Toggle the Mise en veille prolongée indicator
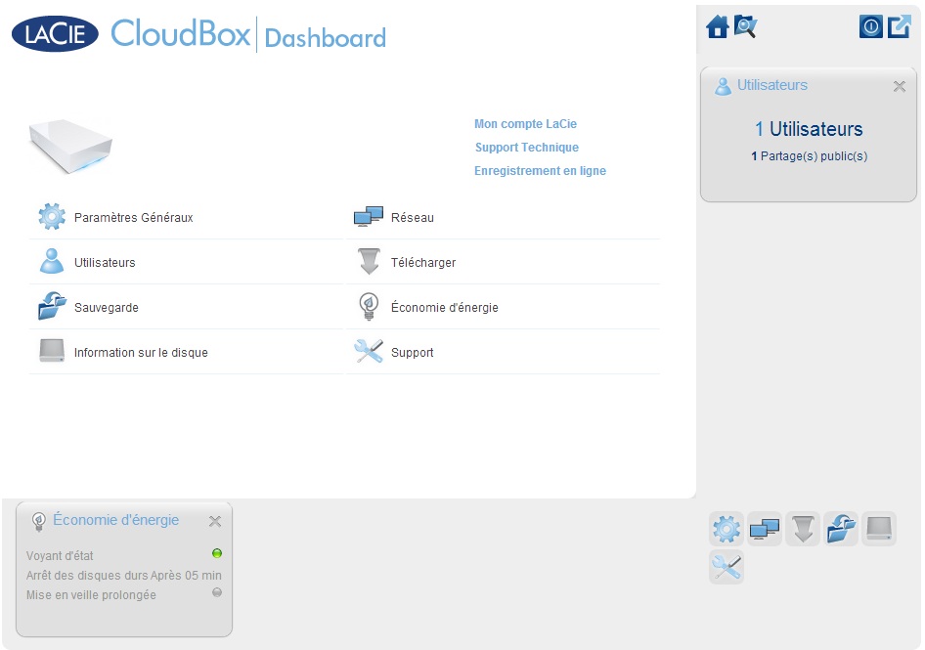 pyautogui.click(x=217, y=592)
